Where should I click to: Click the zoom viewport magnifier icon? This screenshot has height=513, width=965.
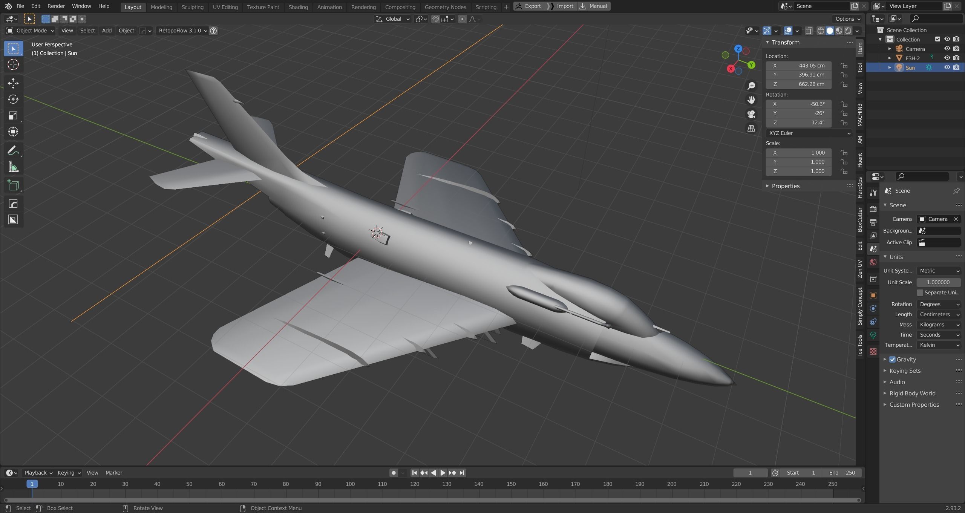click(751, 86)
